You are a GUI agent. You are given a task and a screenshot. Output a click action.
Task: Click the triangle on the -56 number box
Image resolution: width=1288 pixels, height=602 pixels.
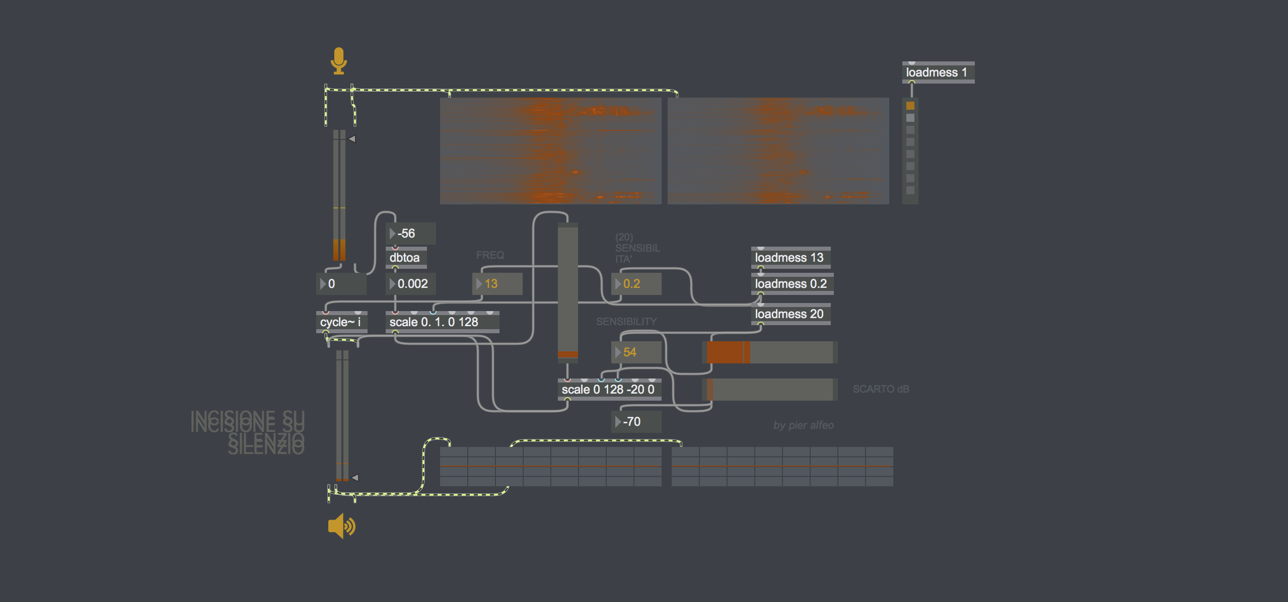(392, 234)
